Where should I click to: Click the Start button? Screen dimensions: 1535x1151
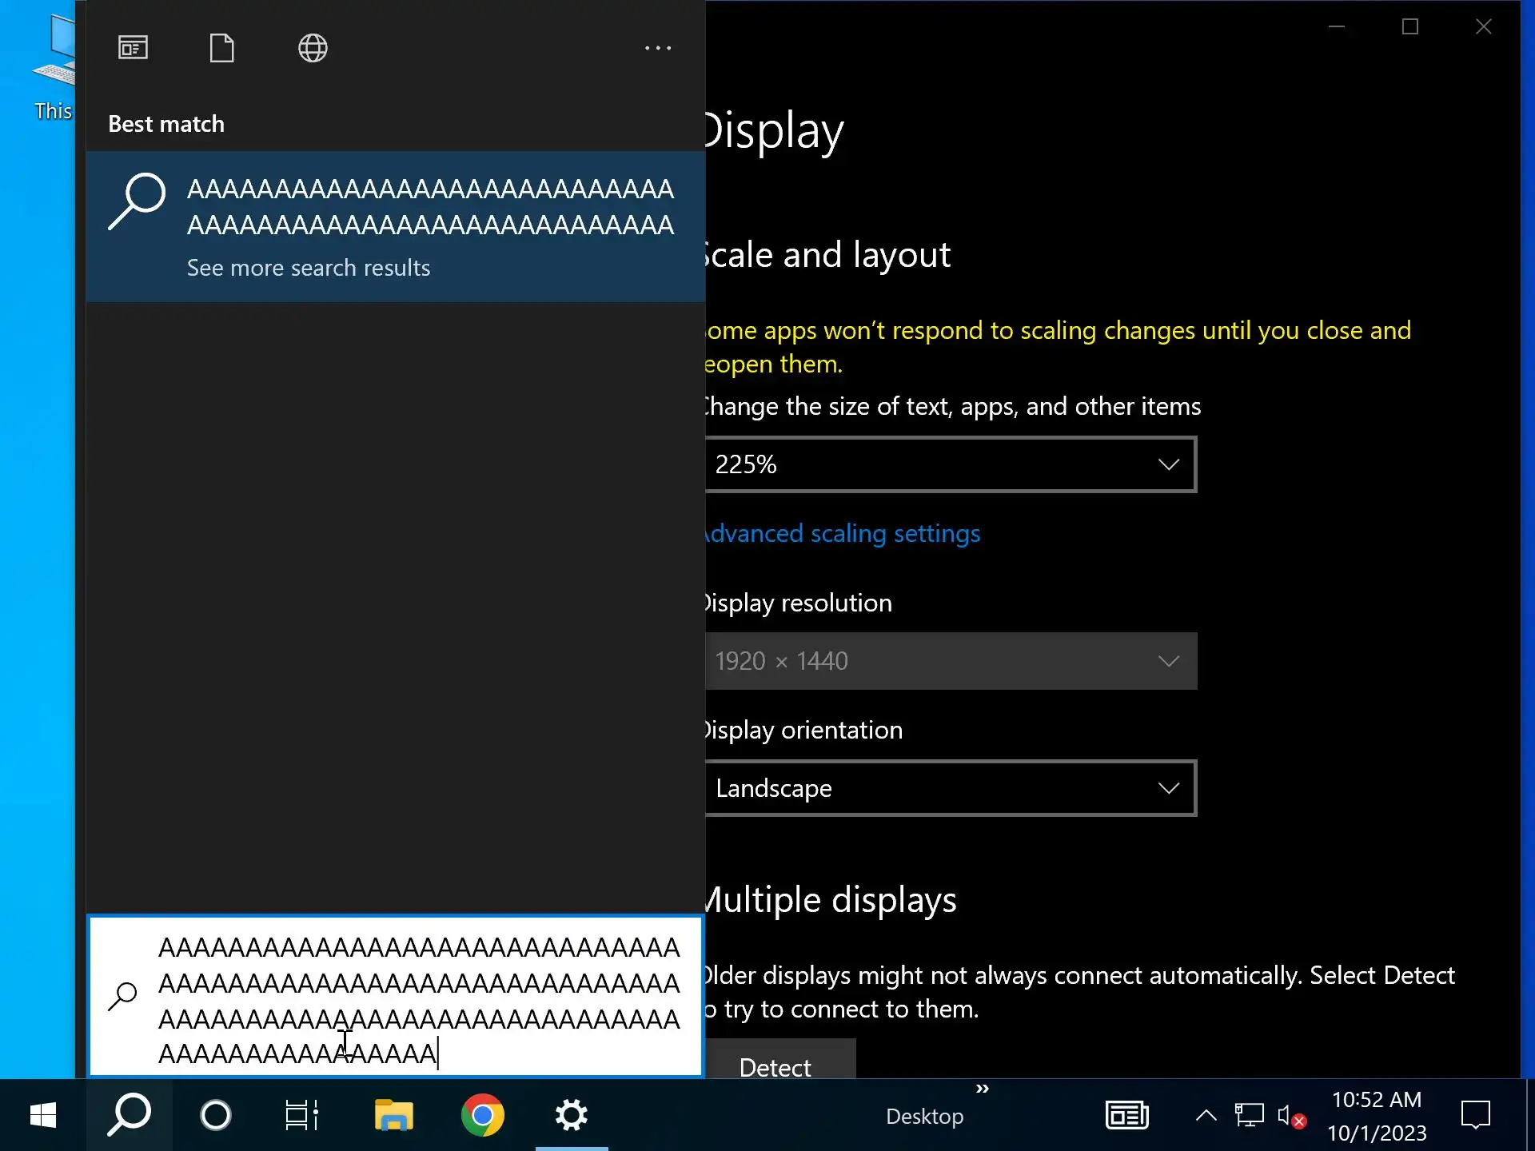tap(42, 1115)
